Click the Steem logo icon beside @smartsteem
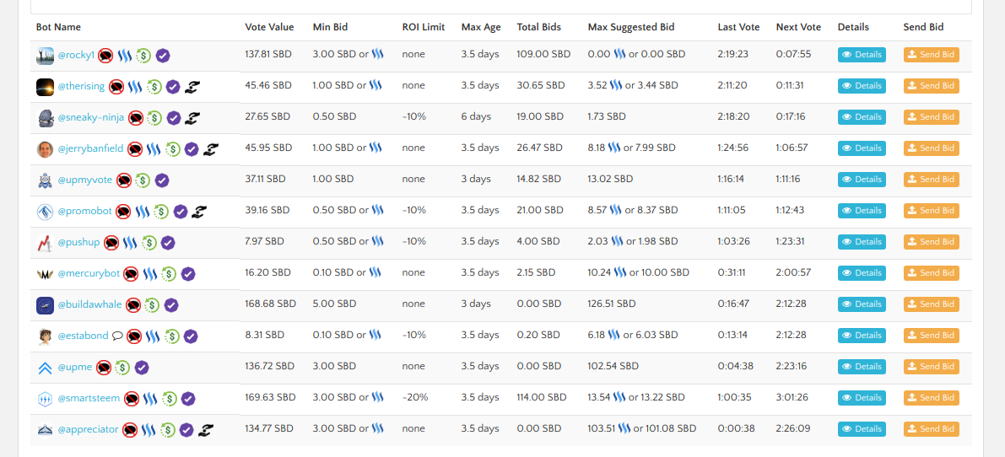 [x=150, y=399]
